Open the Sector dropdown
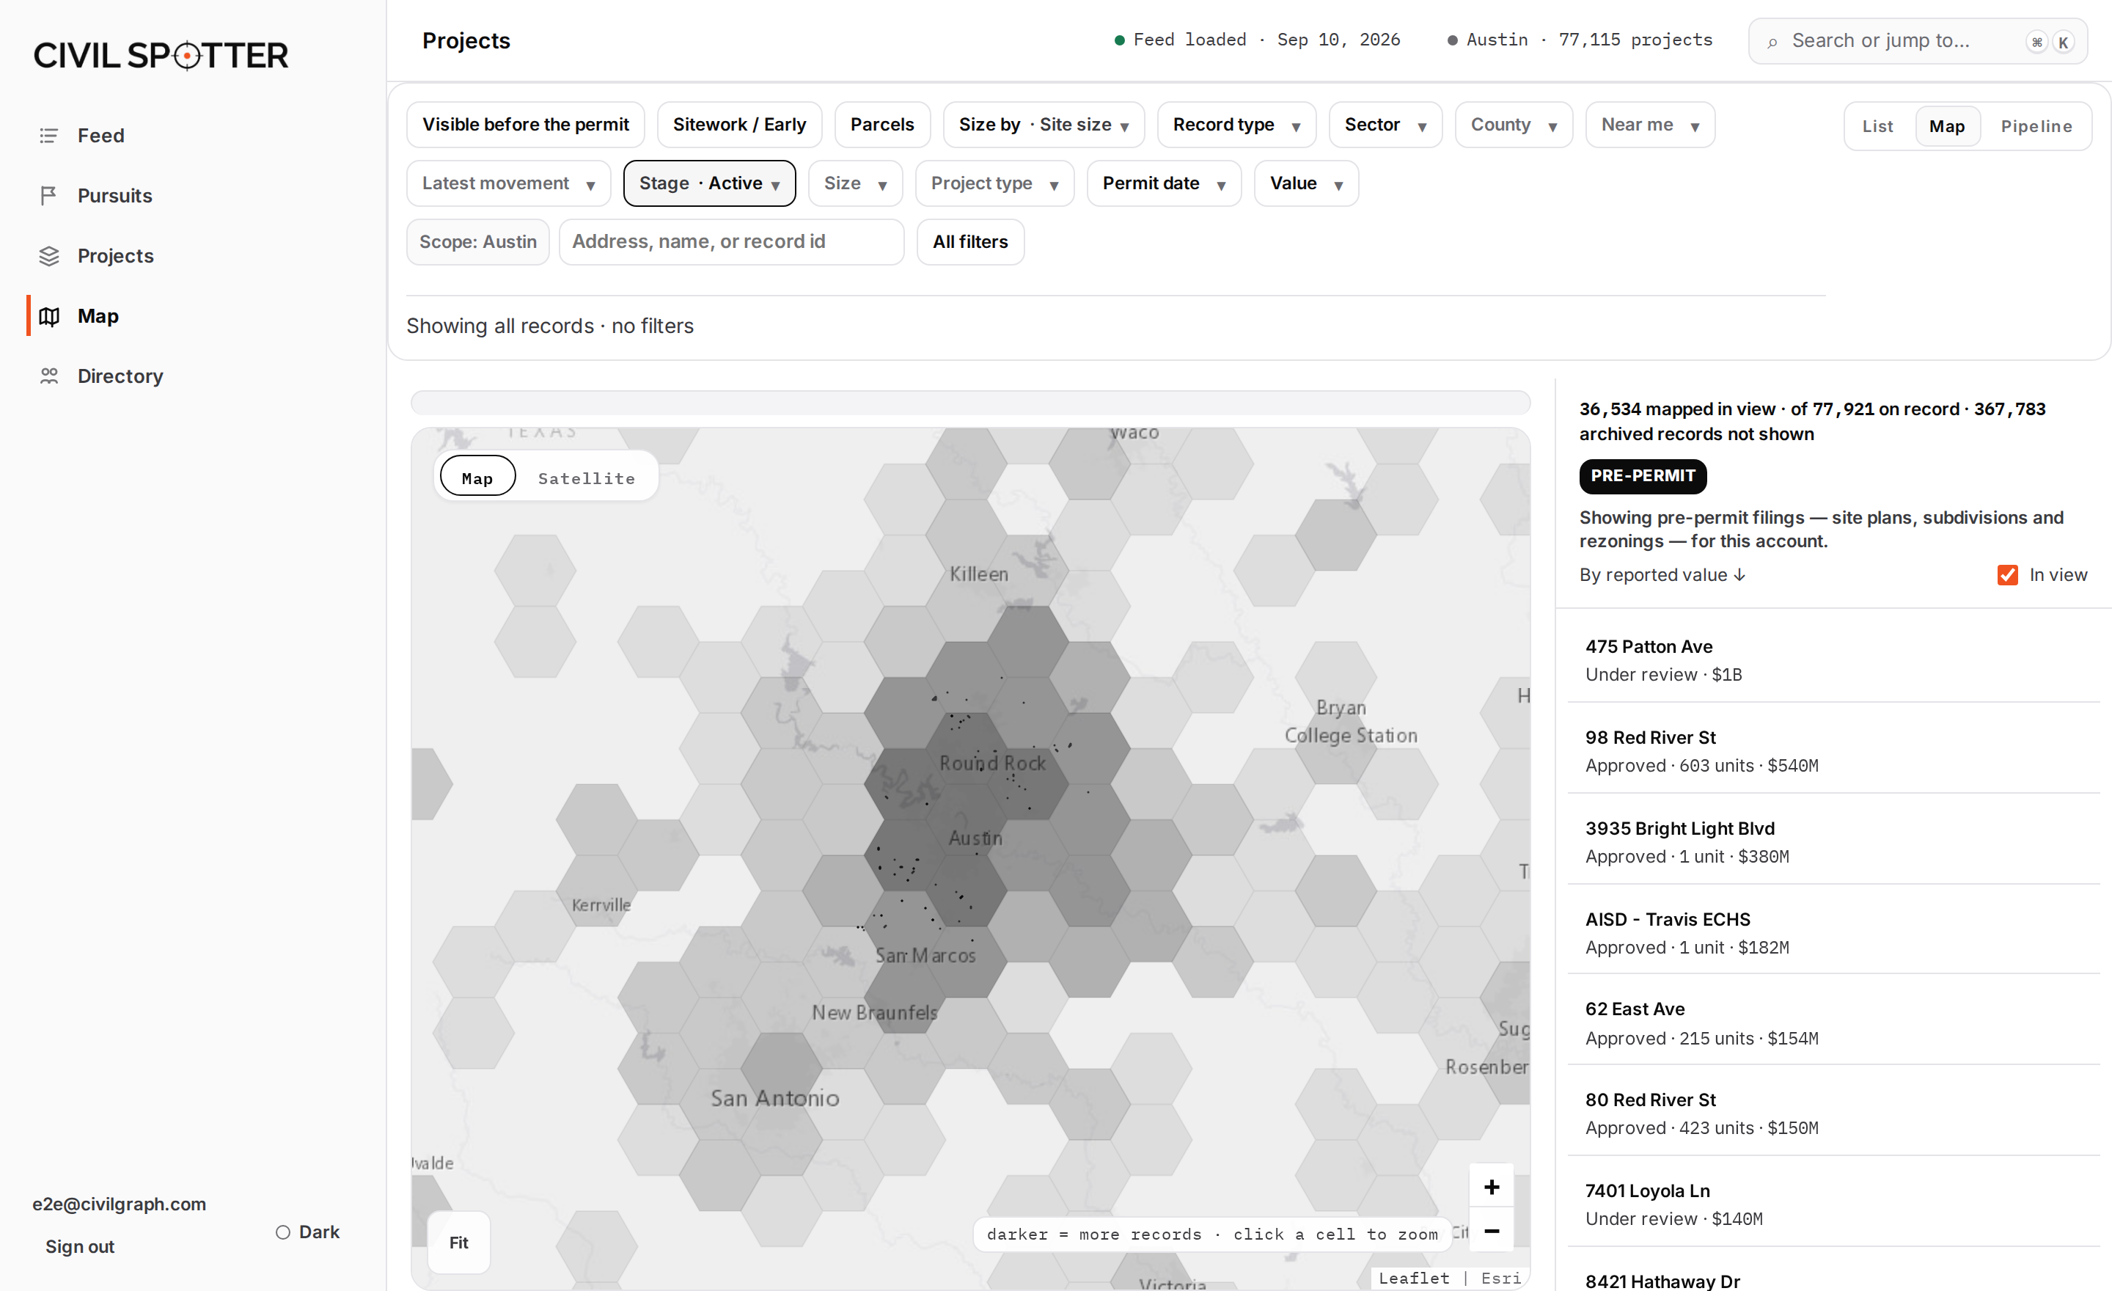This screenshot has width=2112, height=1291. [x=1385, y=125]
